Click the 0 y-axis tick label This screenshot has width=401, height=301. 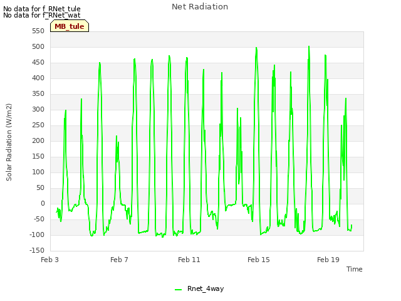coord(43,203)
